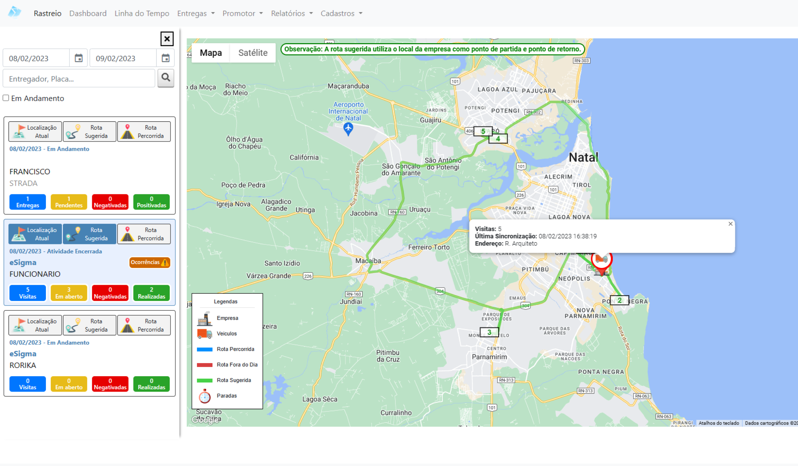
Task: Go to the Dashboard page
Action: click(x=88, y=13)
